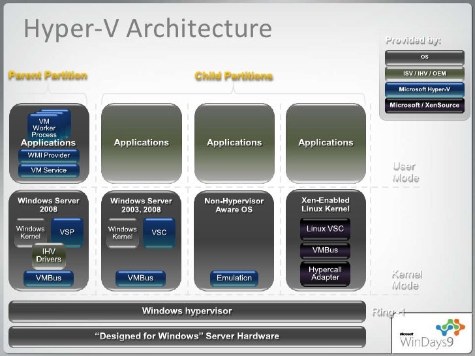Click the Non-Hypervisor Aware OS label
The image size is (475, 356).
[x=234, y=205]
